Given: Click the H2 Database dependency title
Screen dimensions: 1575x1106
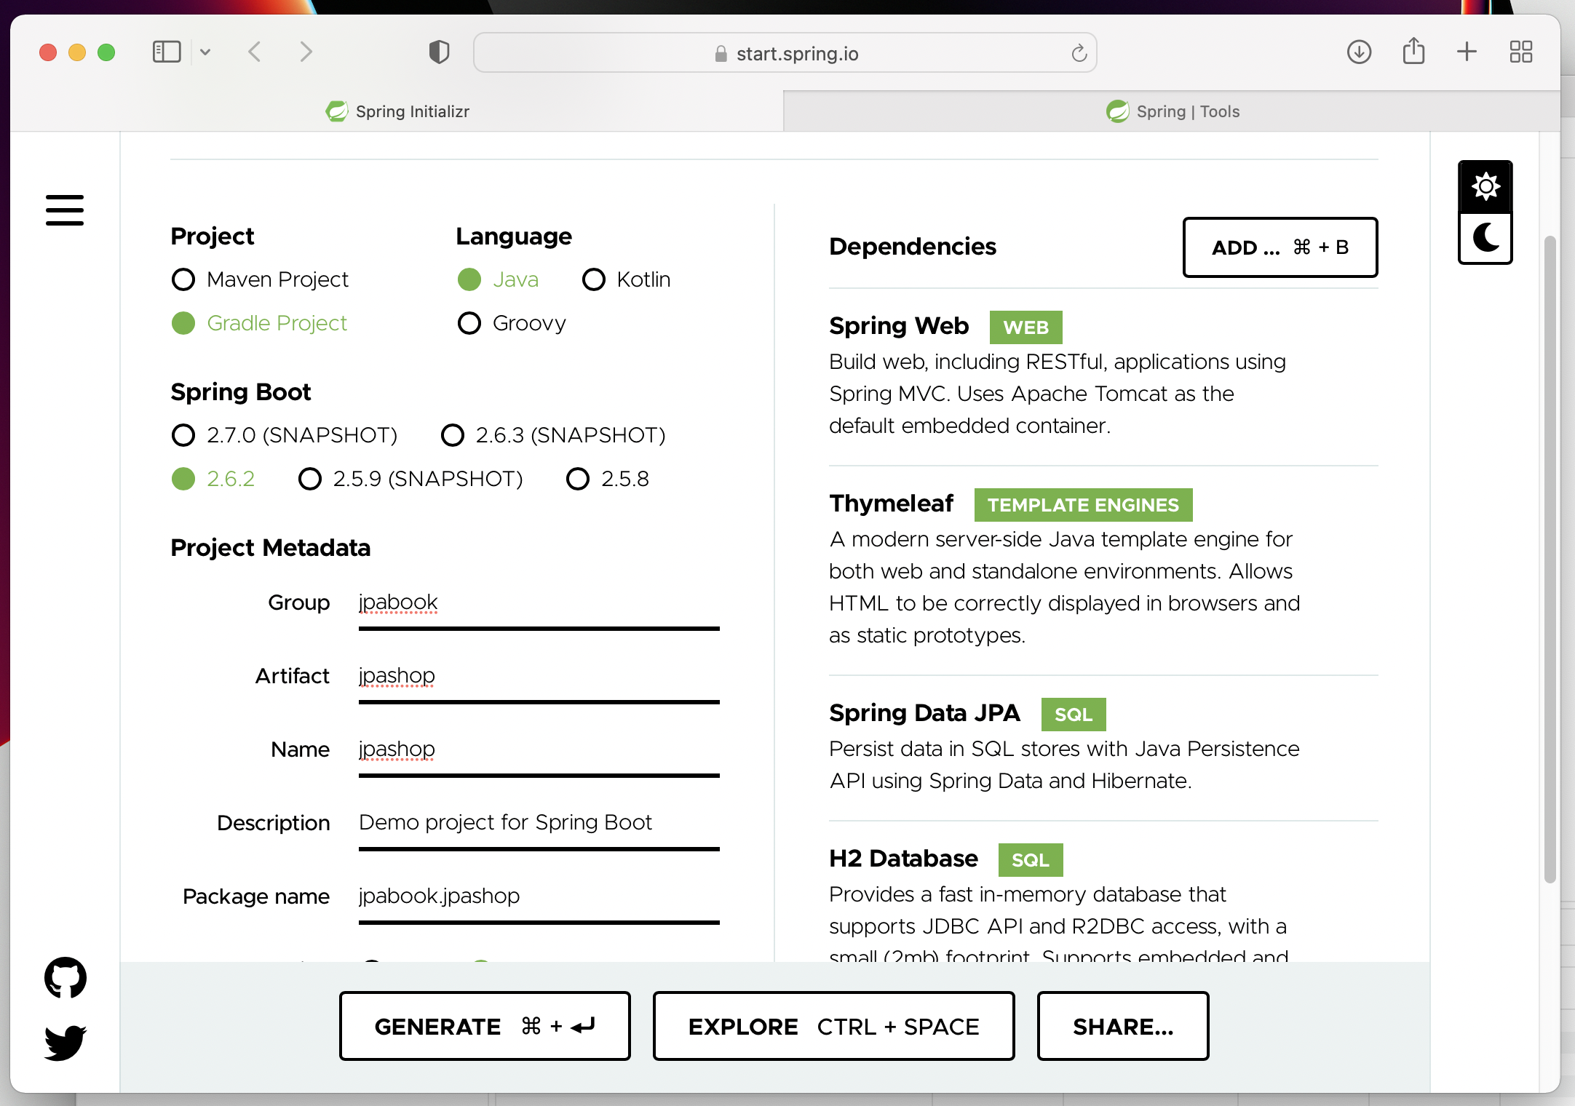Looking at the screenshot, I should pos(903,859).
